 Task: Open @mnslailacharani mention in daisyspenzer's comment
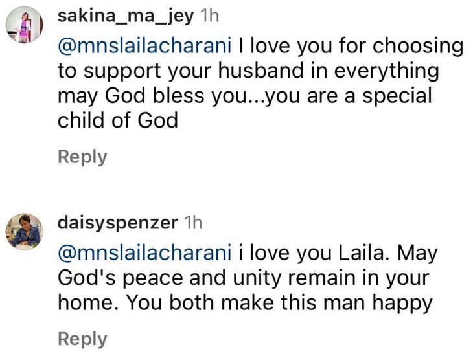(144, 252)
